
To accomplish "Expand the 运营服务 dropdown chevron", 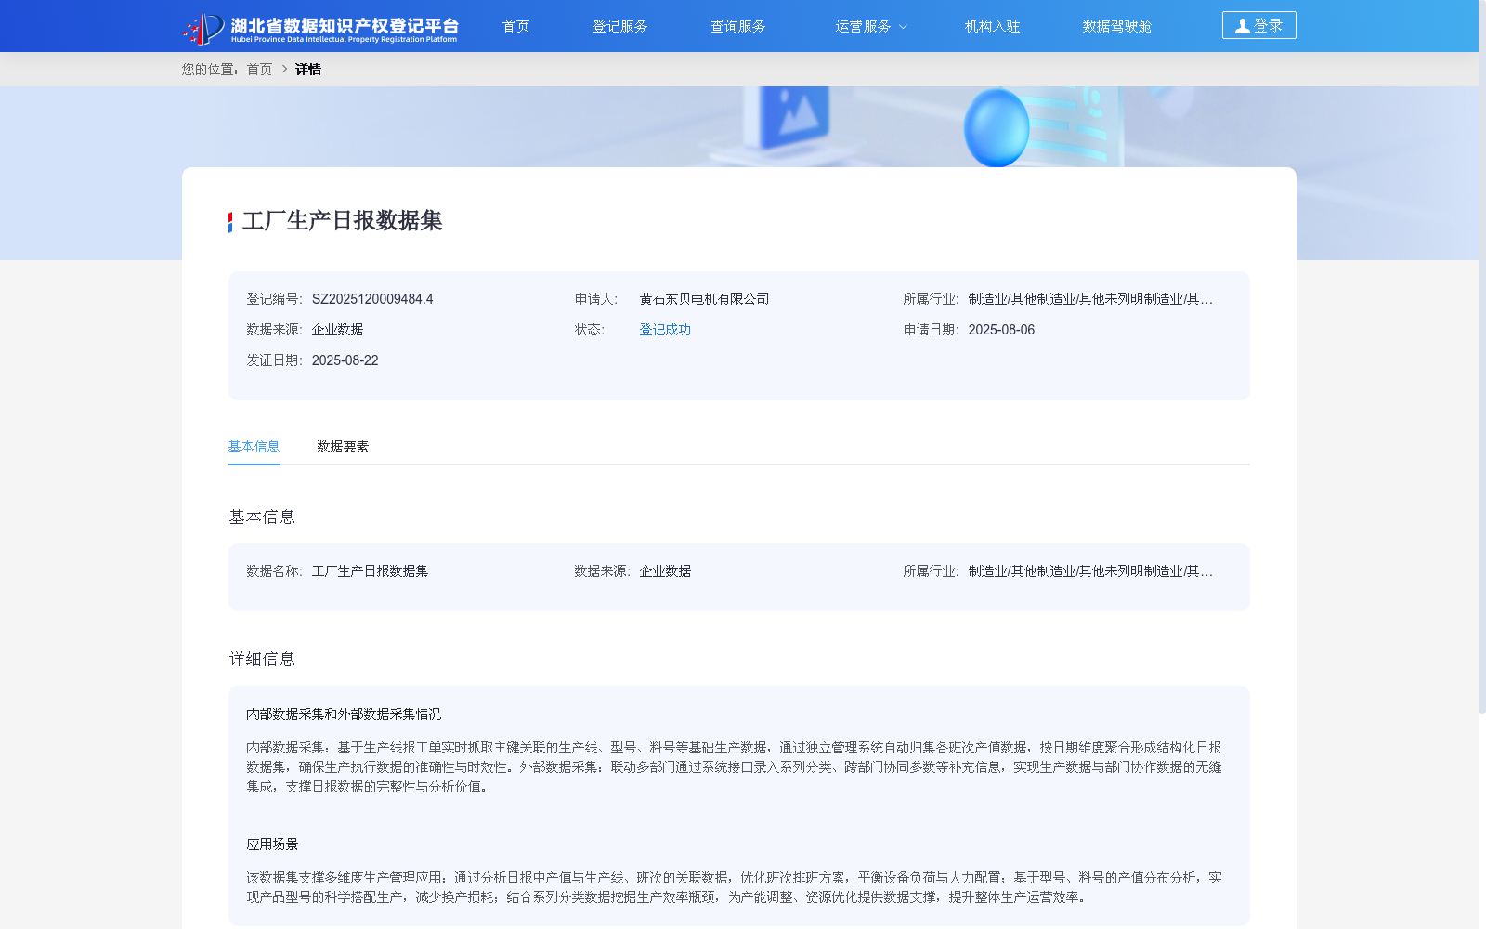I will pos(903,27).
